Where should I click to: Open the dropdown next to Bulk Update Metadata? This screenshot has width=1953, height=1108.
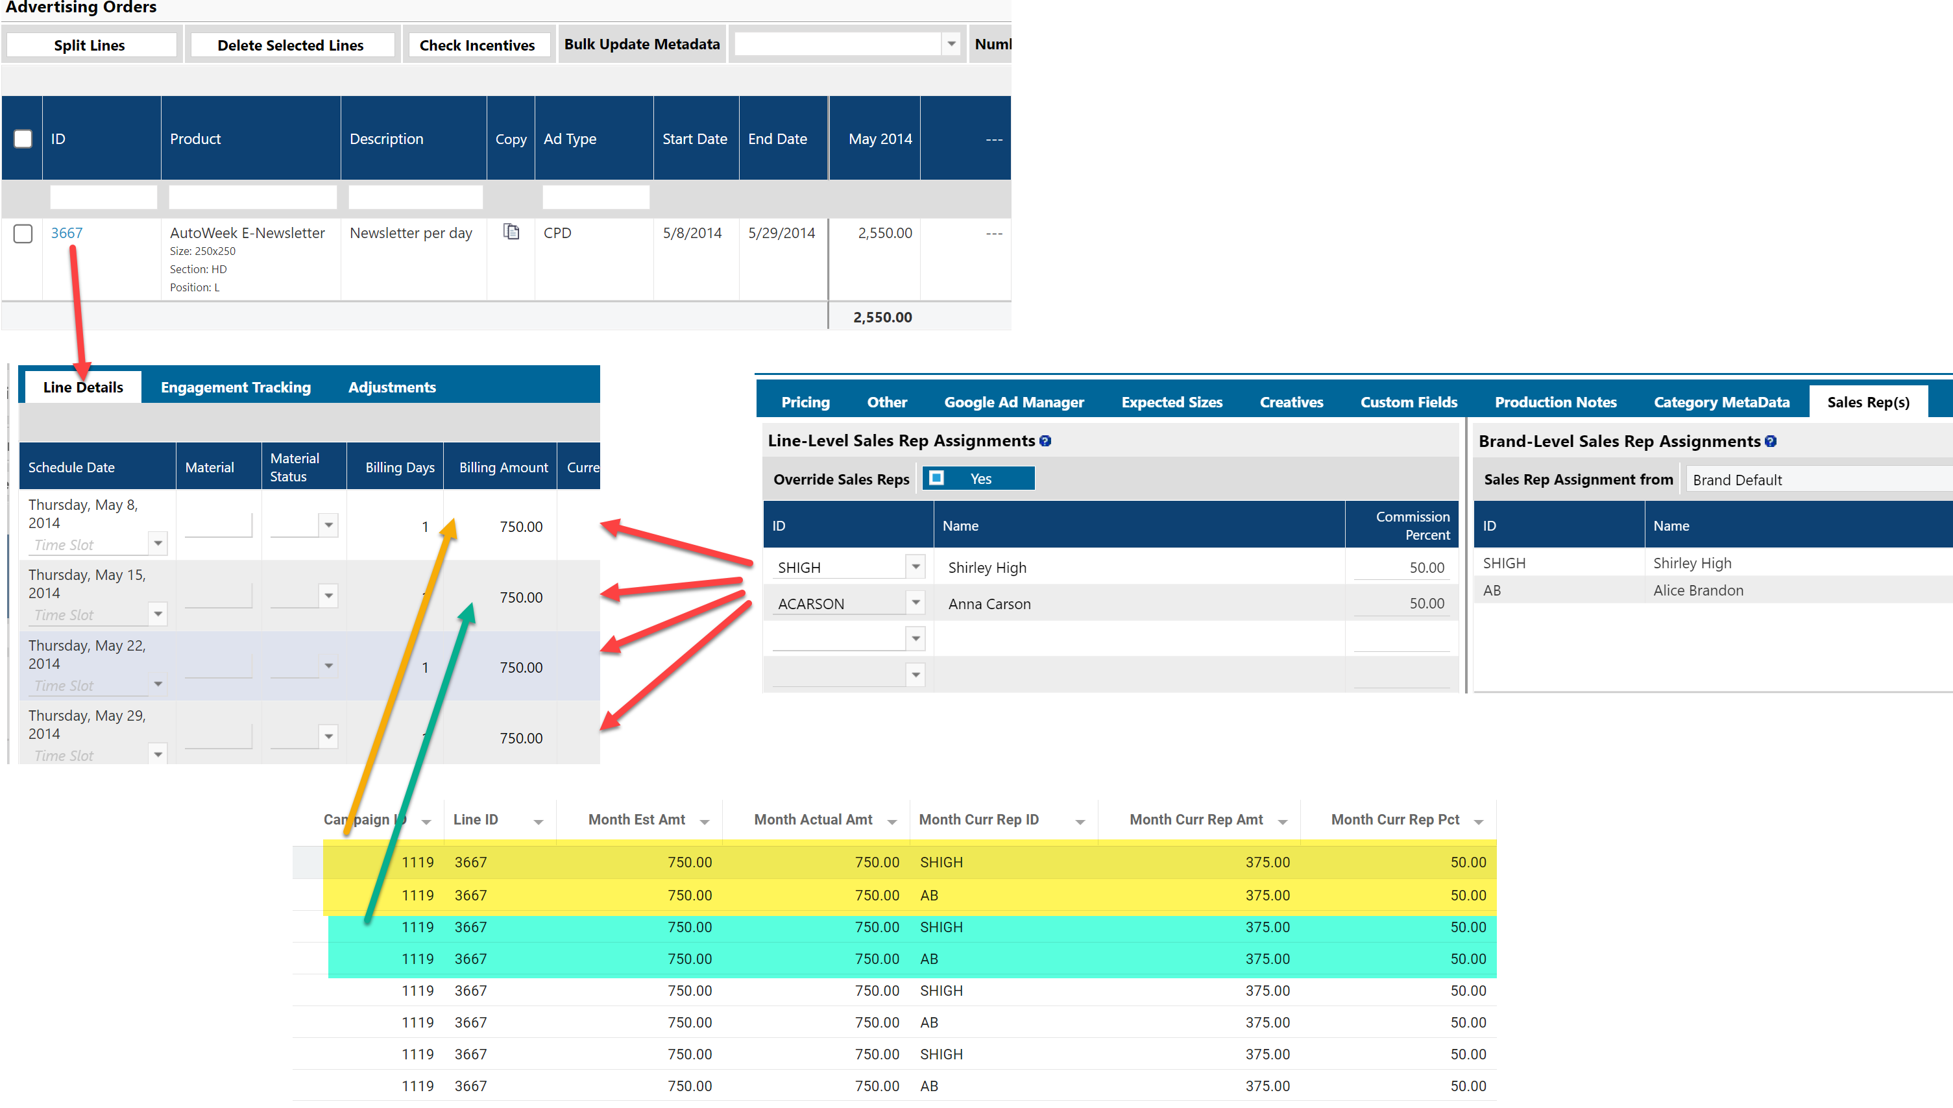tap(951, 44)
